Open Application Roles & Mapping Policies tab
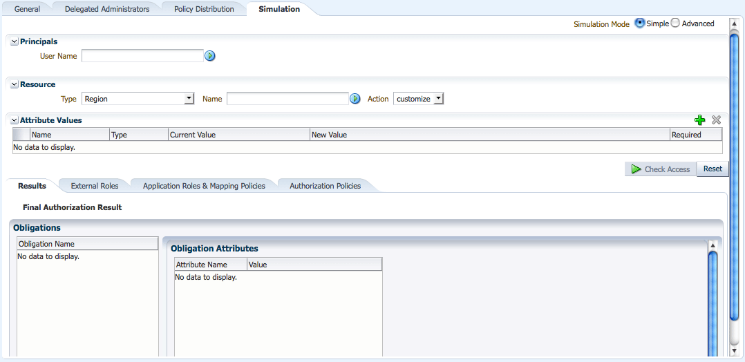745x362 pixels. [x=204, y=186]
